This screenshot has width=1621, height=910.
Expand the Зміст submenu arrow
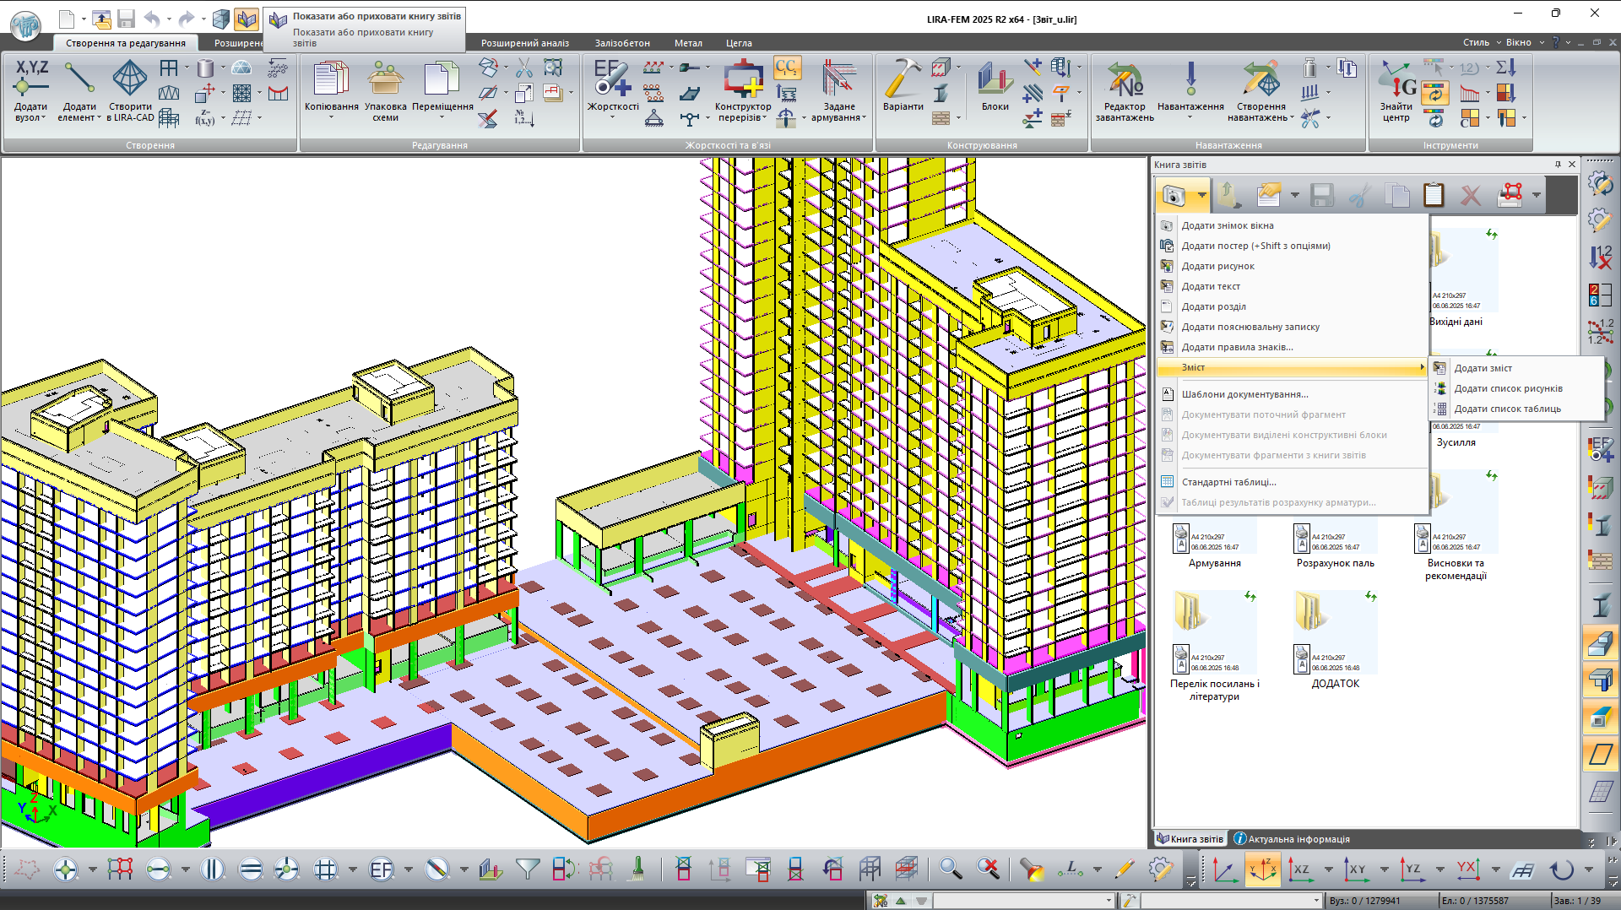[1422, 367]
